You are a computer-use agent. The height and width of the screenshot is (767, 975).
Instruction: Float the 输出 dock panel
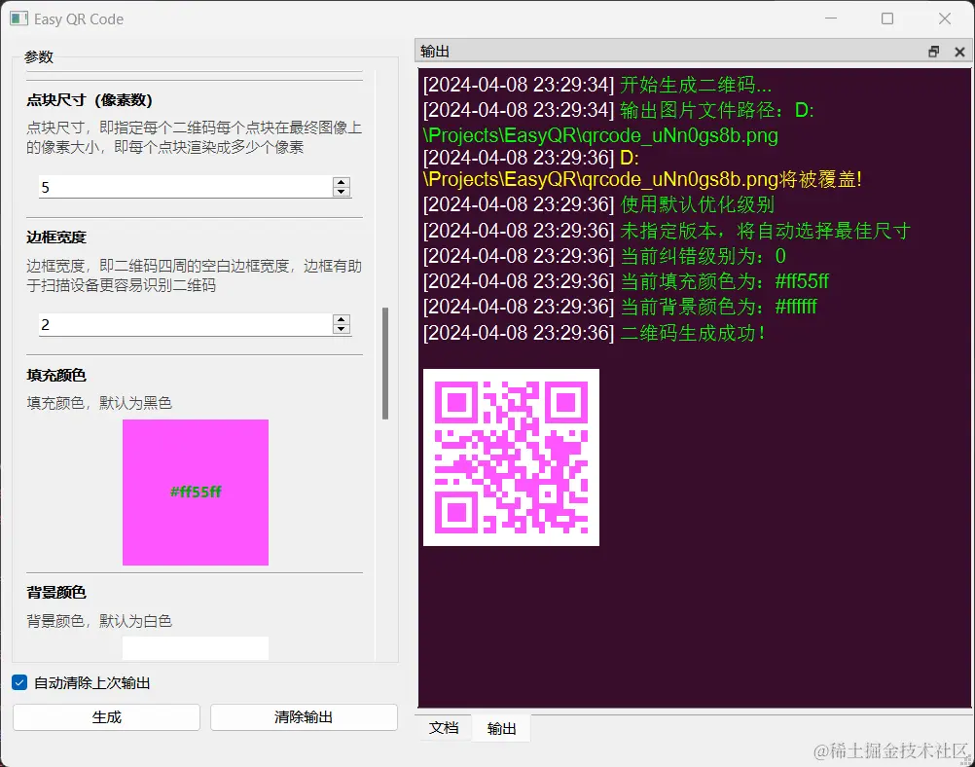[x=933, y=52]
